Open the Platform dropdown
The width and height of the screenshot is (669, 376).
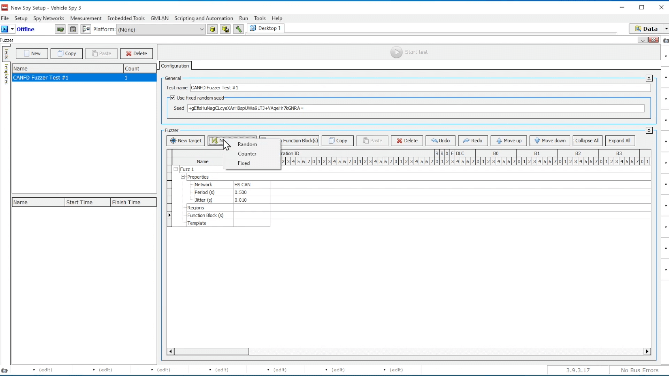pos(201,29)
